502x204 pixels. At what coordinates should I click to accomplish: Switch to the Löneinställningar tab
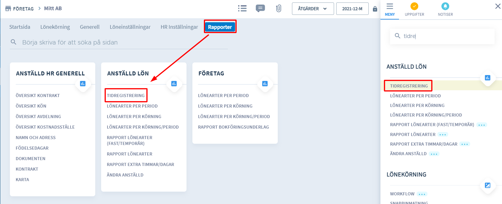coord(130,27)
